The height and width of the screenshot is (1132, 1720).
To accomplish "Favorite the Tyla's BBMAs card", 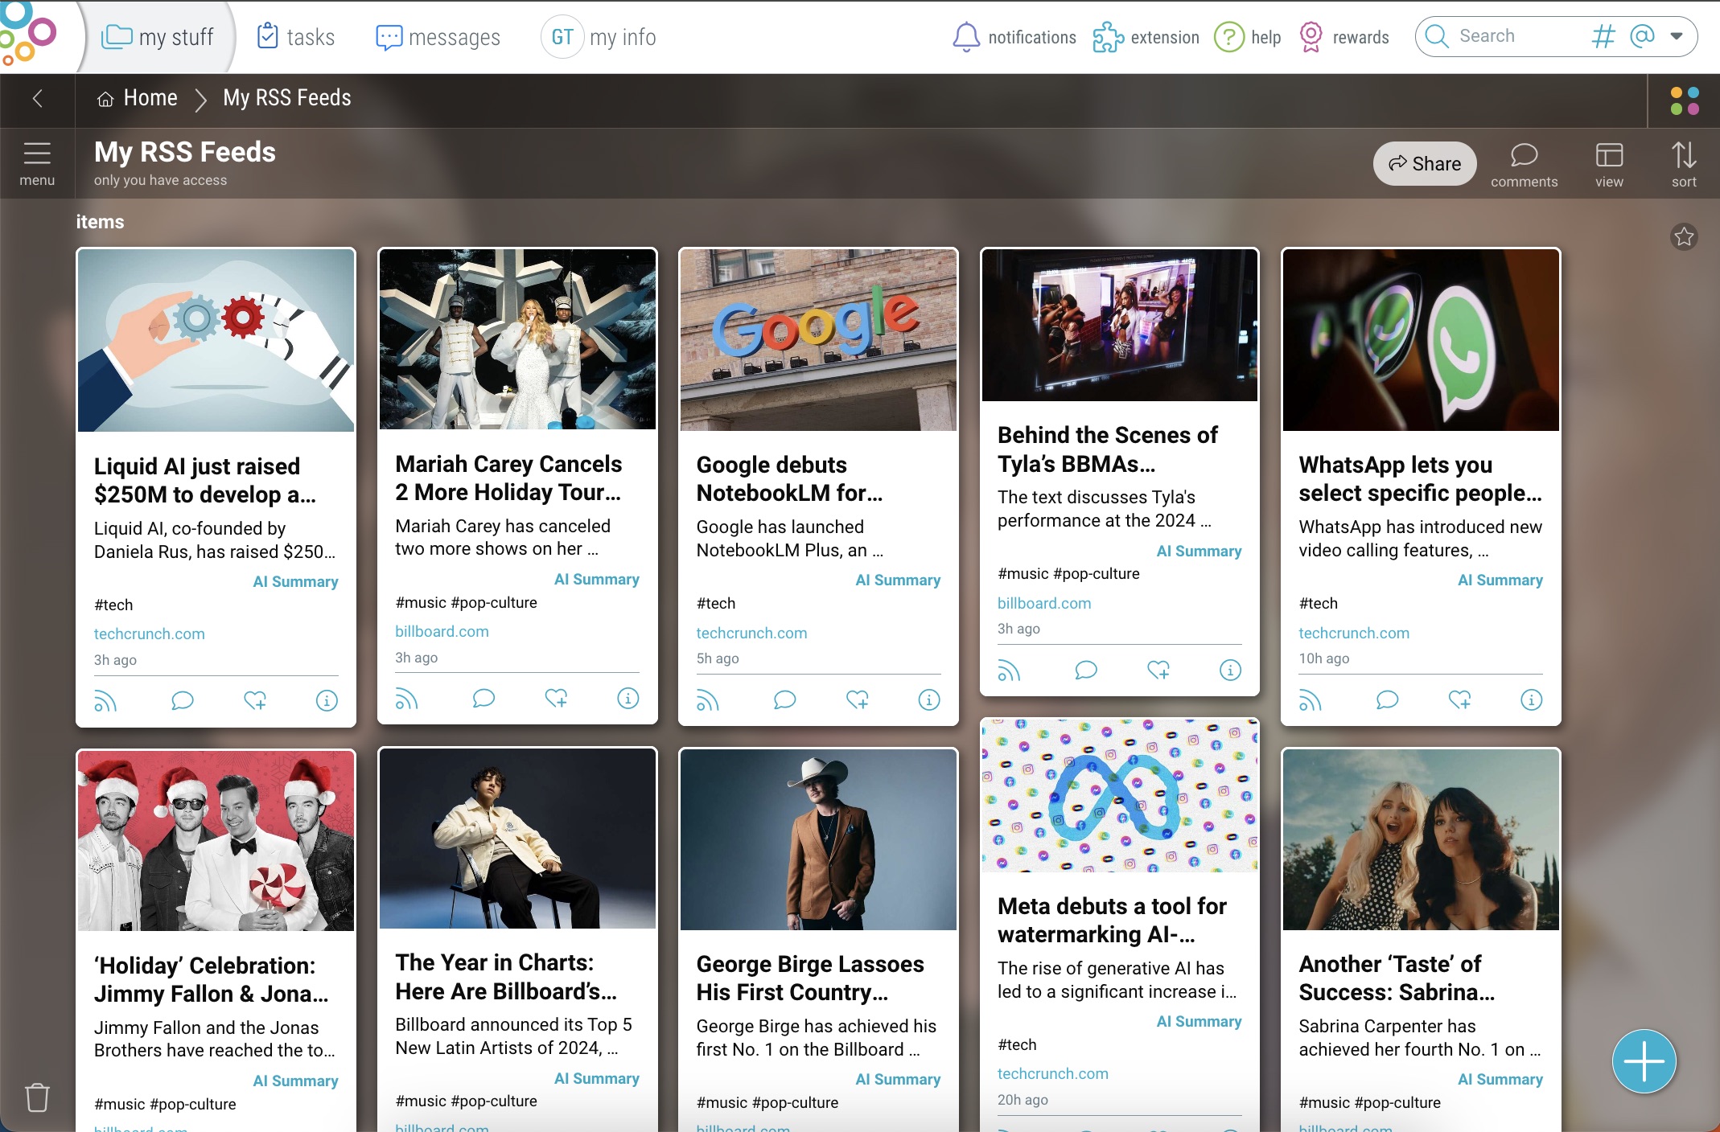I will [1158, 671].
